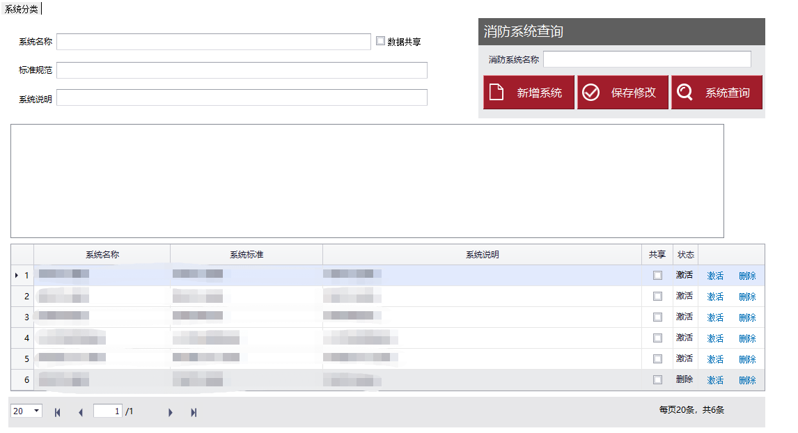Viewport: 798px width, 433px height.
Task: Focus the 标准规范 input field
Action: coord(242,70)
